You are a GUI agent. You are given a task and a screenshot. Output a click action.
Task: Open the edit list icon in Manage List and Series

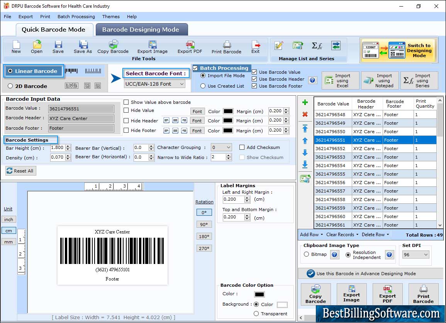[x=279, y=46]
